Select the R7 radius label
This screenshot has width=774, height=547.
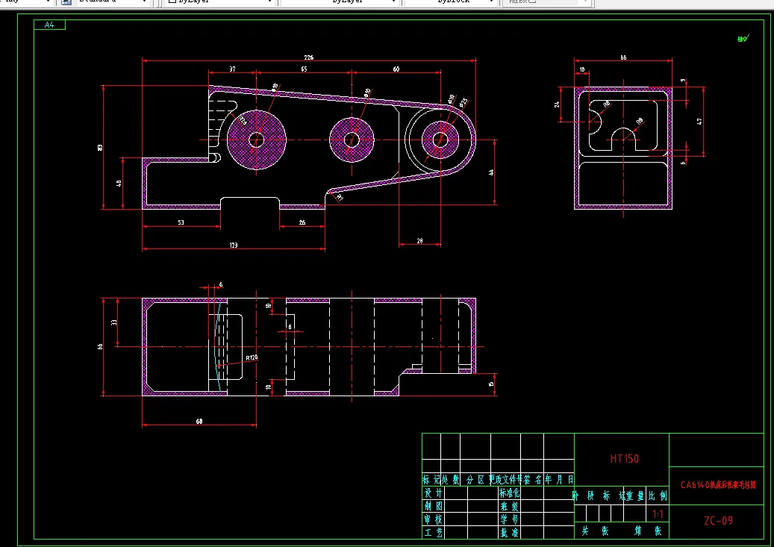340,198
